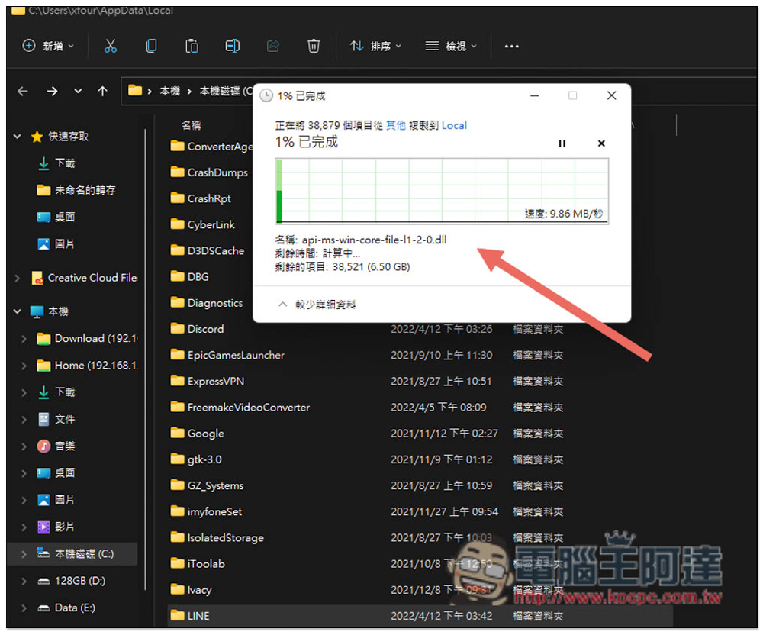Go up one folder level
Screen dimensions: 763x635
(x=103, y=91)
